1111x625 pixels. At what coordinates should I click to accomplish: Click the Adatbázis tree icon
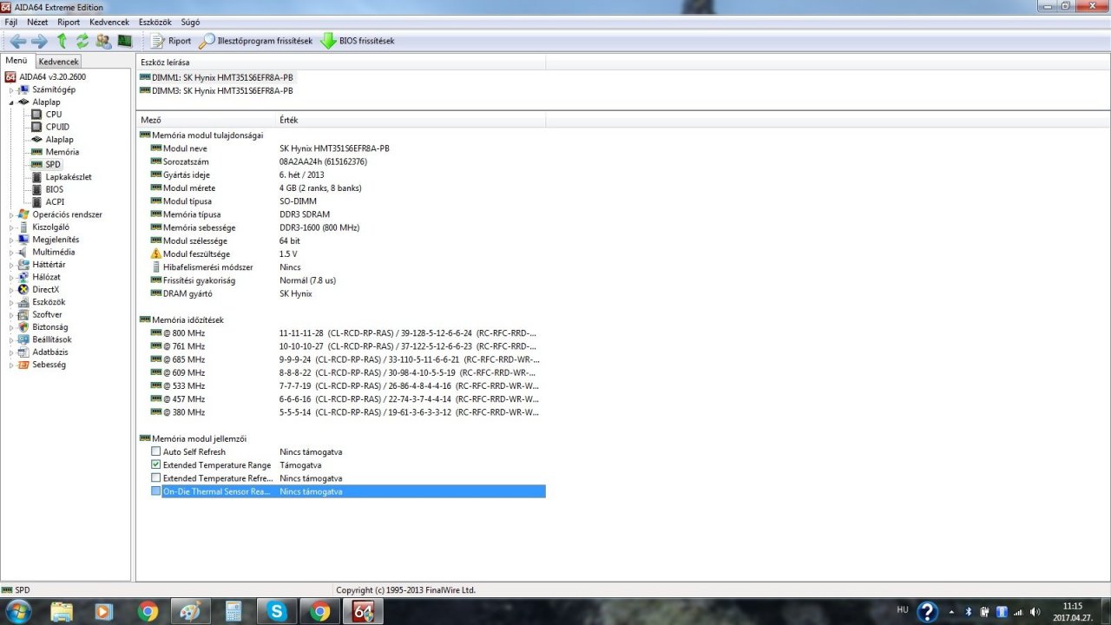click(23, 352)
